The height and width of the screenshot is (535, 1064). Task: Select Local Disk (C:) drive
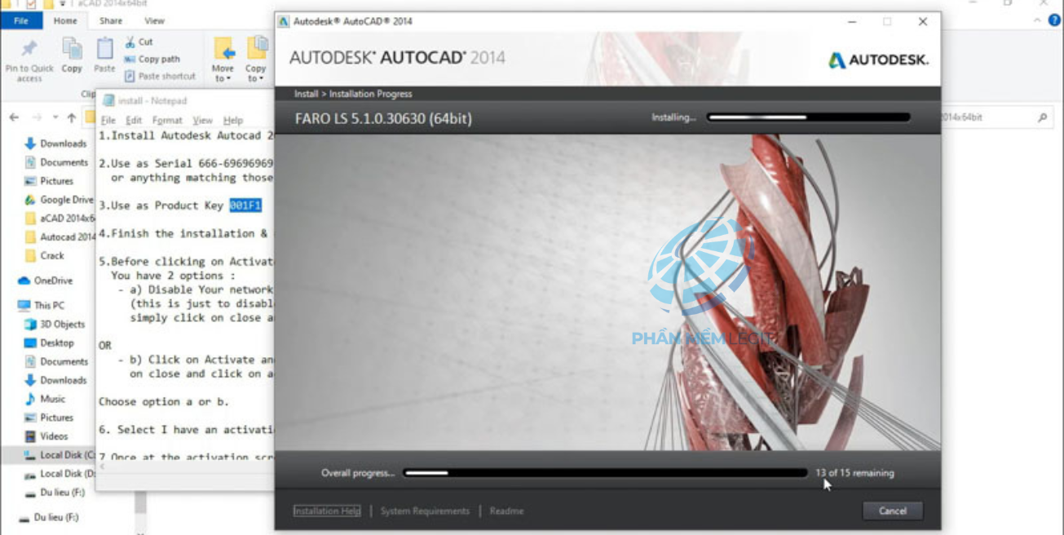60,455
